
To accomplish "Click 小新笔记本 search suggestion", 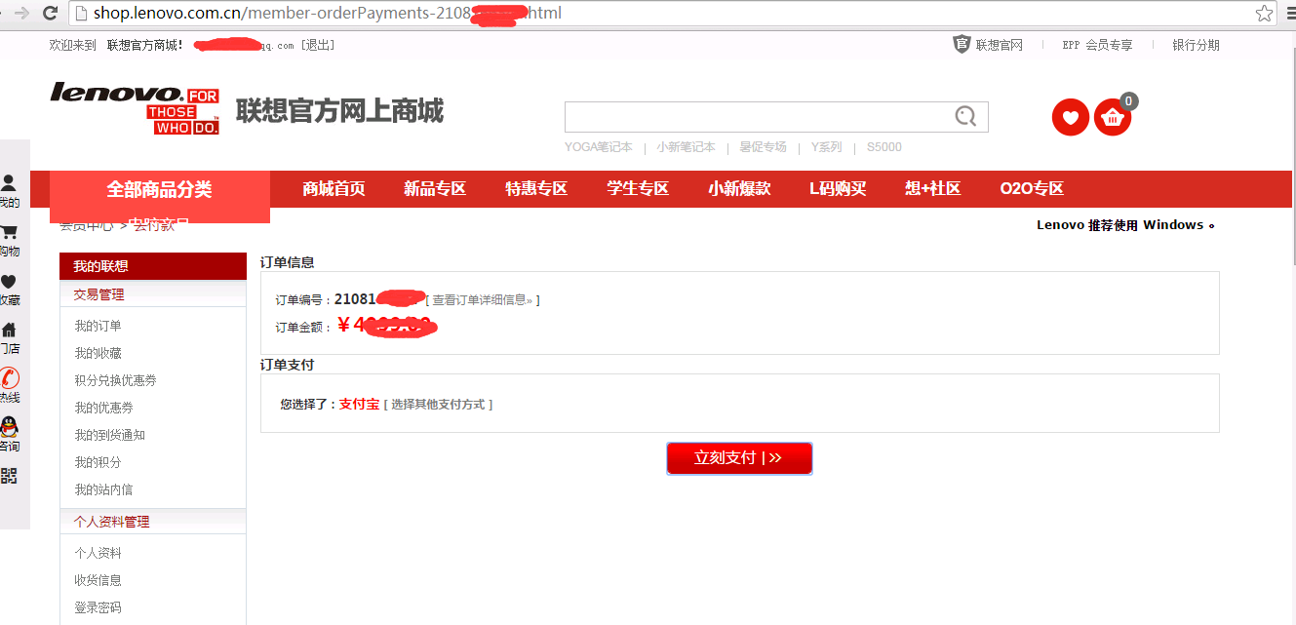I will (x=686, y=147).
